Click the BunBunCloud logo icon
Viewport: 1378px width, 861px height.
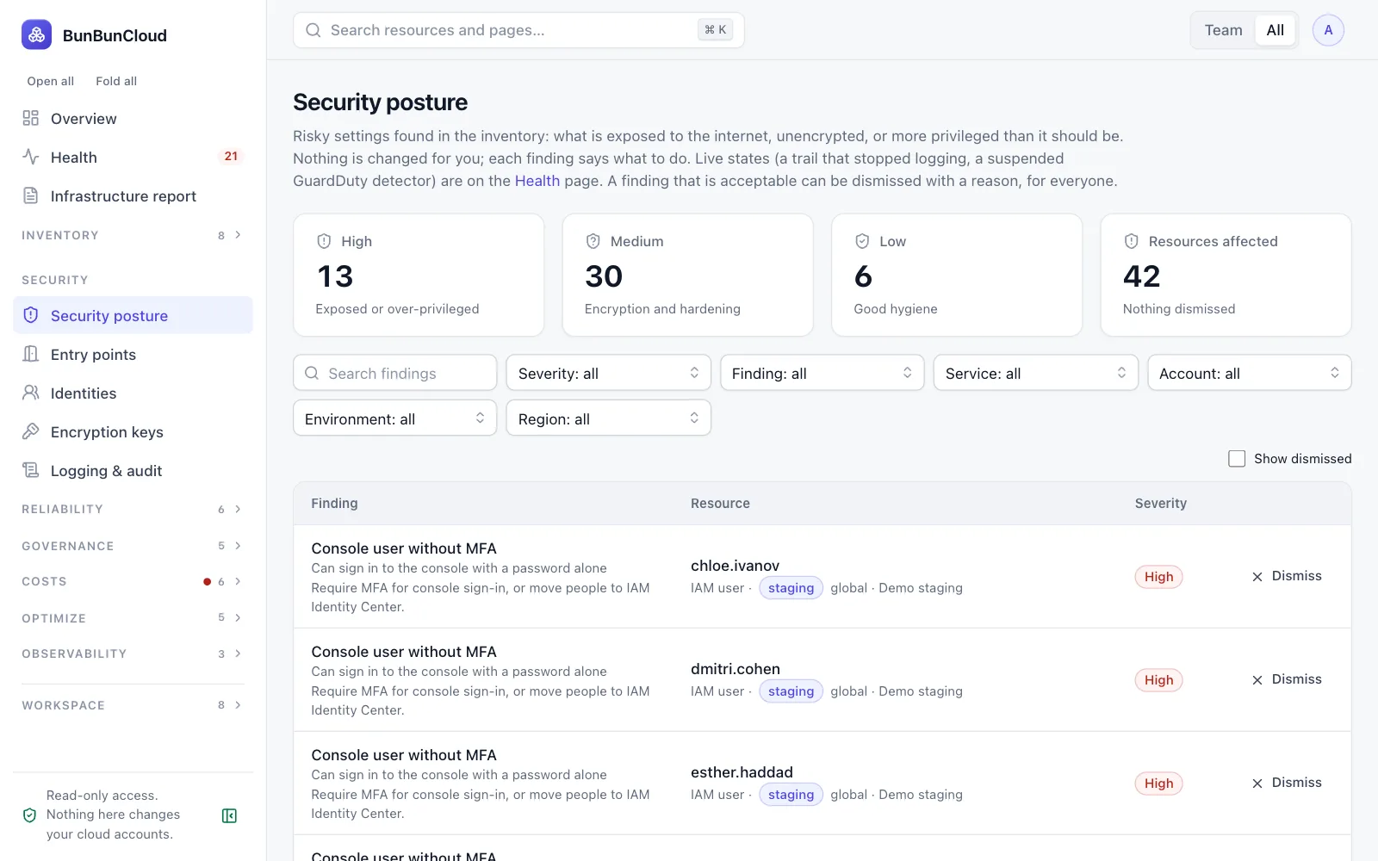(x=36, y=35)
